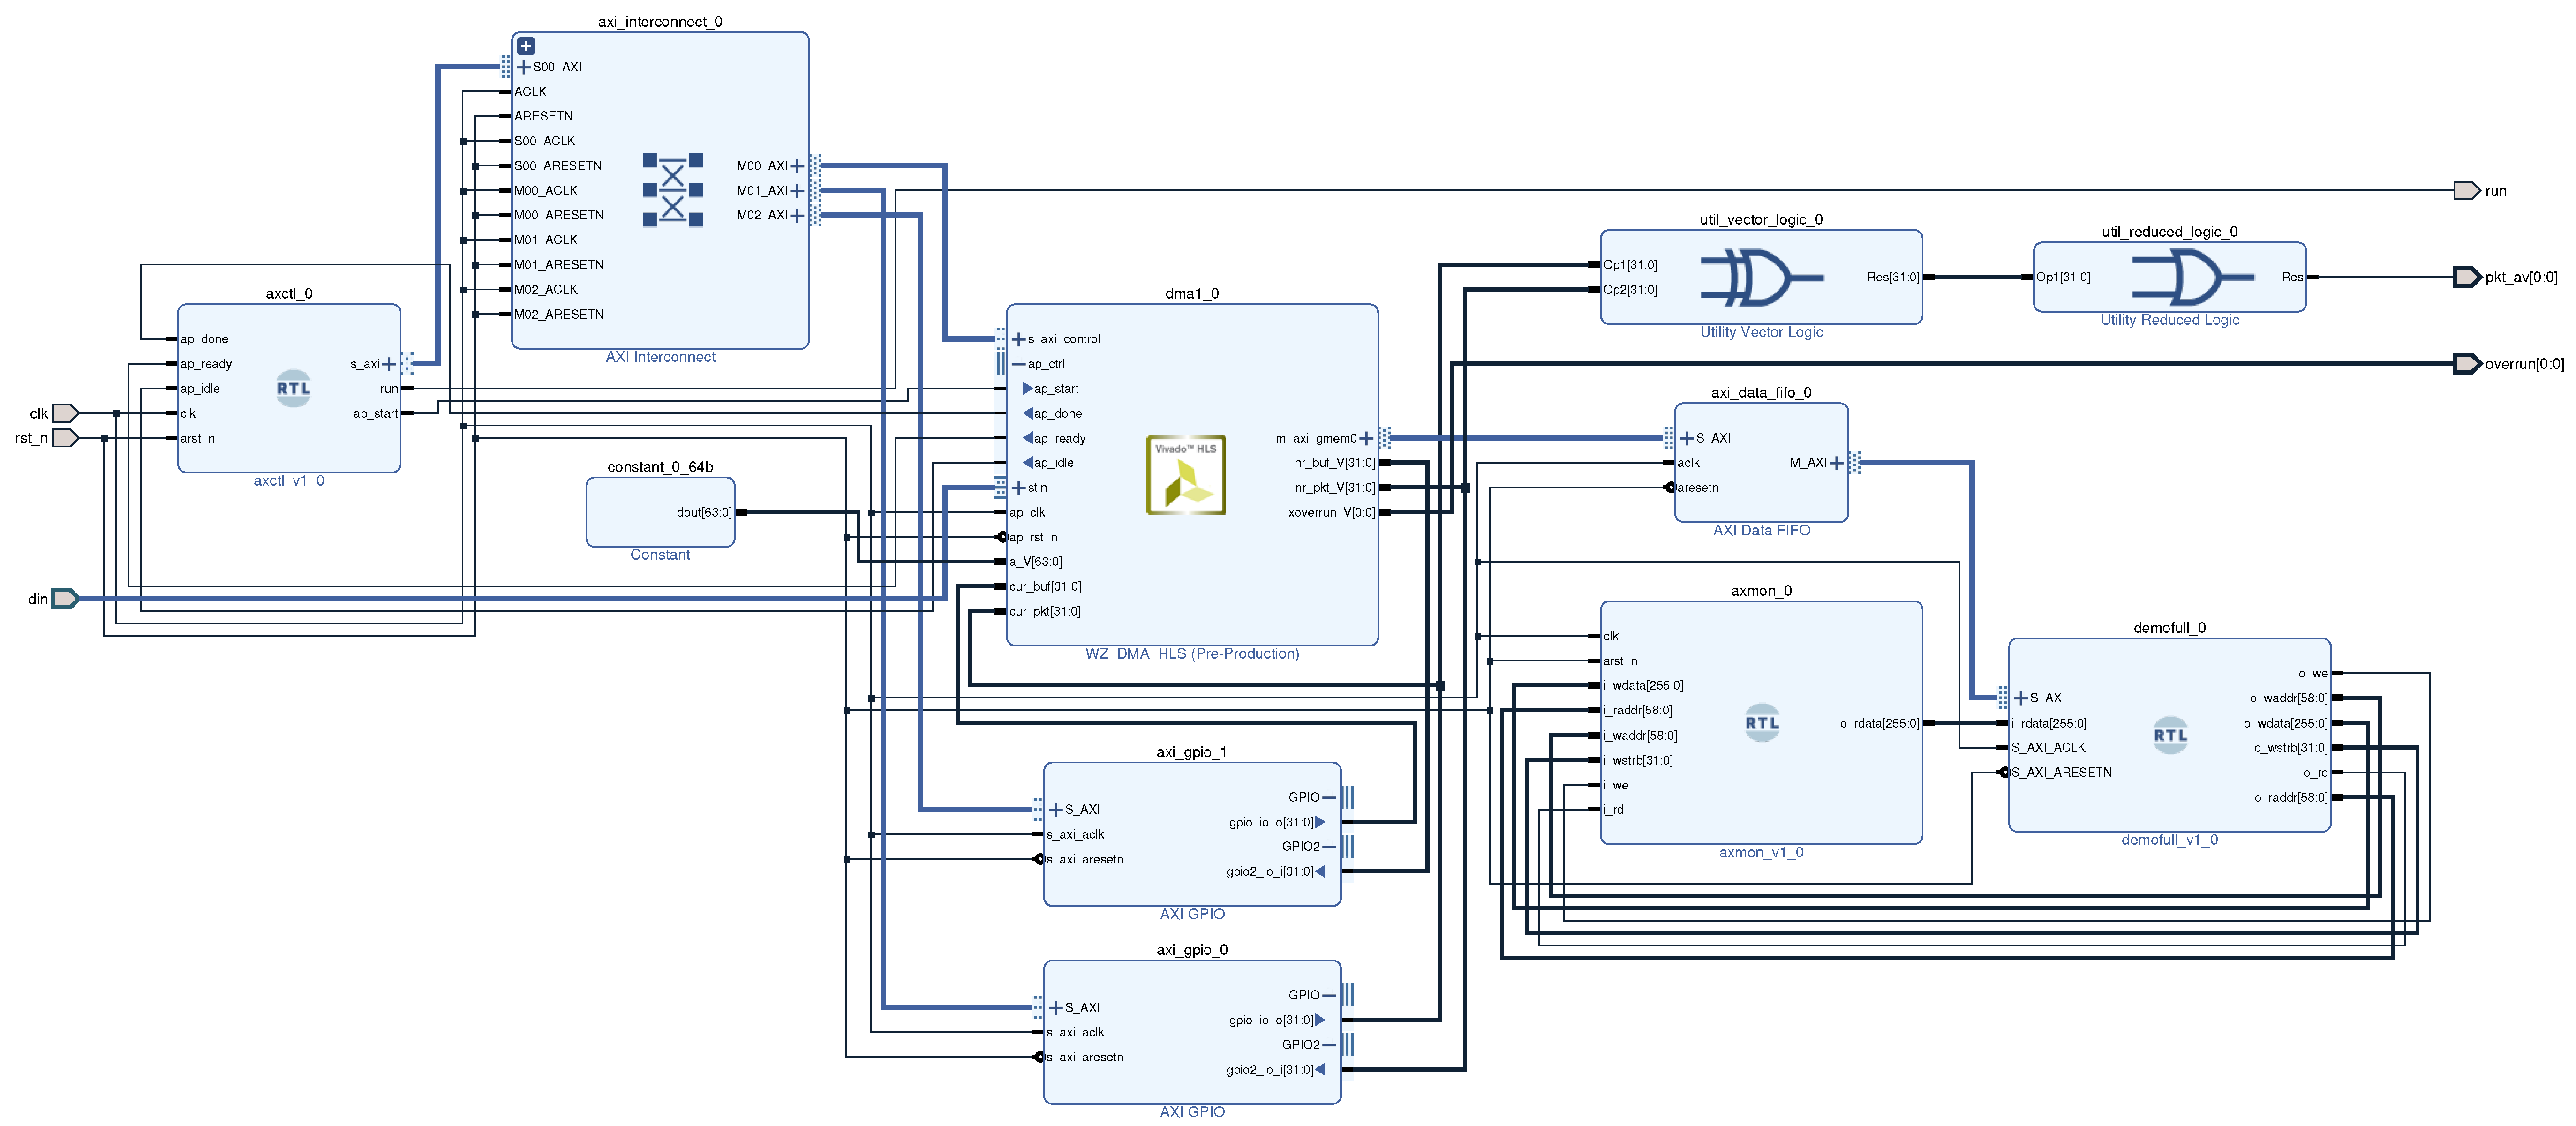Click the WZ_DMA_HLS (Pre-Production) label
The height and width of the screenshot is (1126, 2576).
1192,654
